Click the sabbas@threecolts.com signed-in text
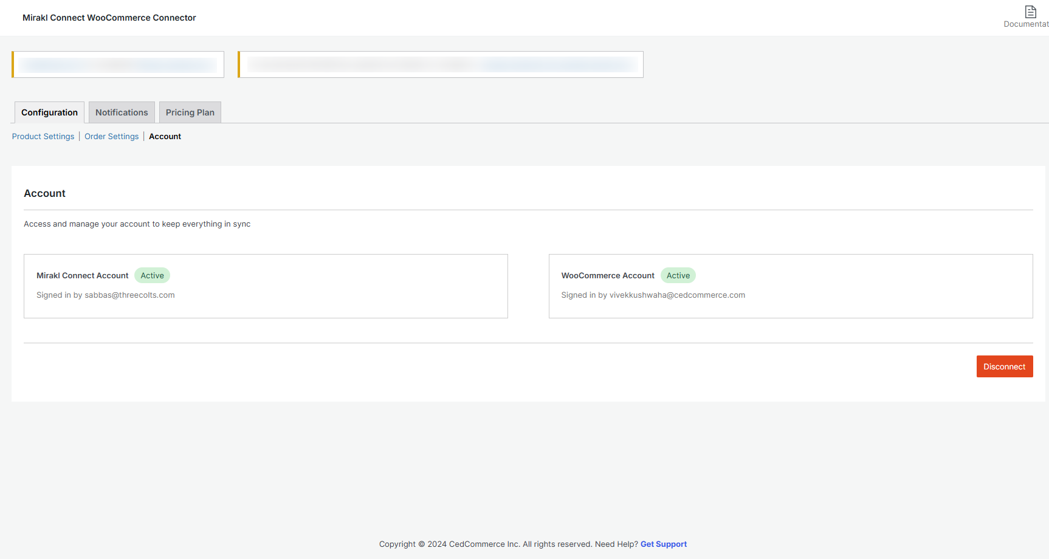Viewport: 1049px width, 559px height. tap(106, 295)
